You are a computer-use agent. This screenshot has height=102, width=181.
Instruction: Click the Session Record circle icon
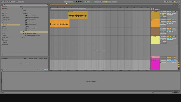92,2
